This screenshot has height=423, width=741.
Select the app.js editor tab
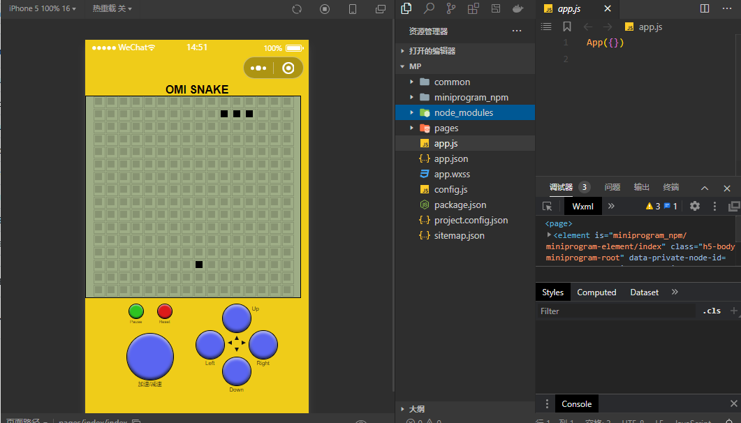click(569, 8)
